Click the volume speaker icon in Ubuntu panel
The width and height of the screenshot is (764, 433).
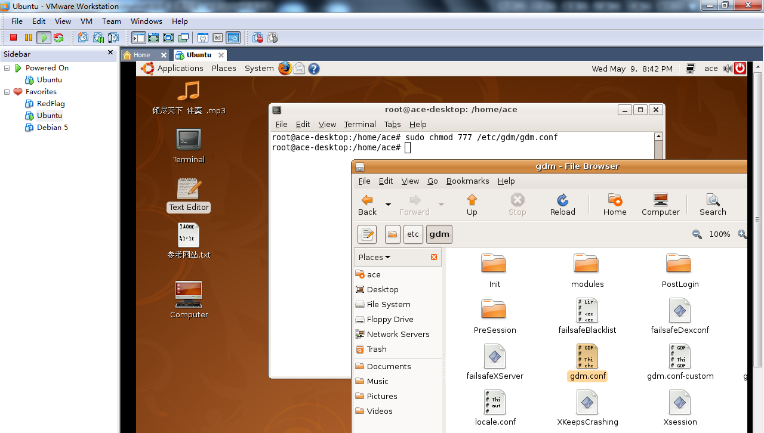727,68
